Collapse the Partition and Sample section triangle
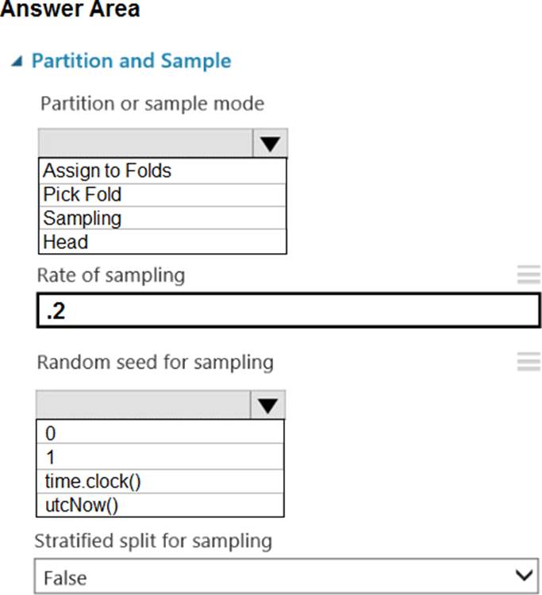542x595 pixels. point(17,62)
